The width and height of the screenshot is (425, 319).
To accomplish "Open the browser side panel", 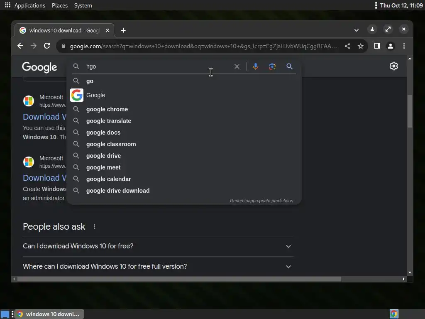I will click(x=377, y=46).
